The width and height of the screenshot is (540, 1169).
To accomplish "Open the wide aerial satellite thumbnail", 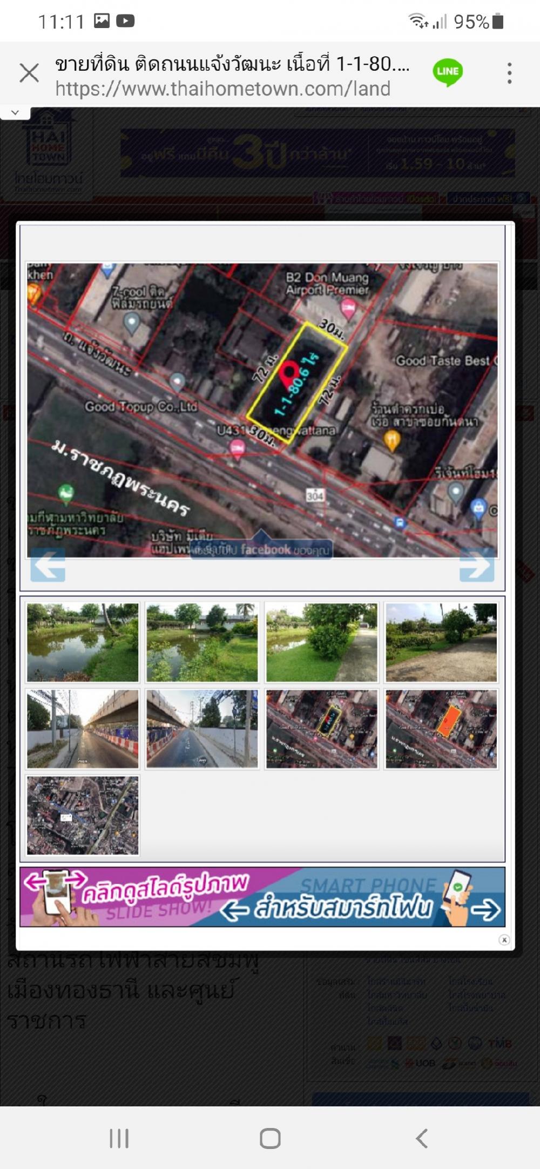I will coord(83,815).
